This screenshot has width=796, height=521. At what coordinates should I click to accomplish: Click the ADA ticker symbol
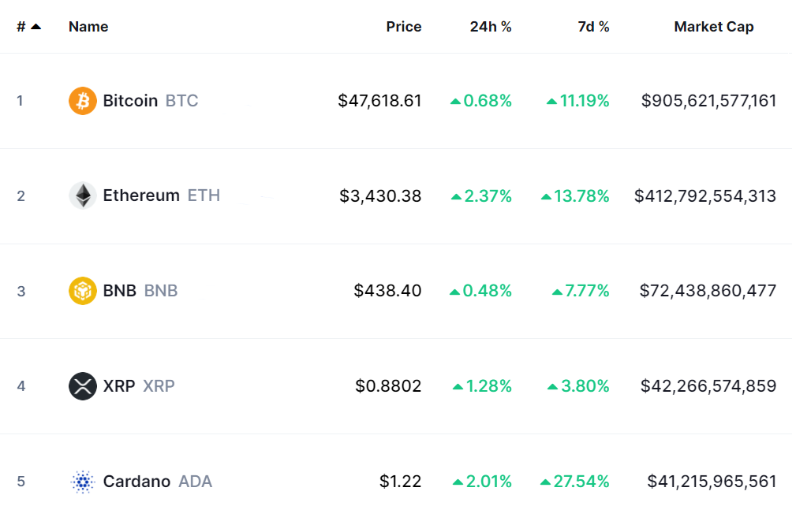point(195,482)
